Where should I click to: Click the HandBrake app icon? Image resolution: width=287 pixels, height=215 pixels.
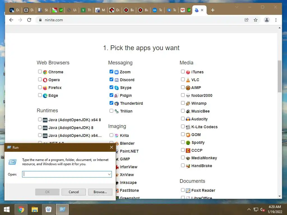pyautogui.click(x=188, y=166)
